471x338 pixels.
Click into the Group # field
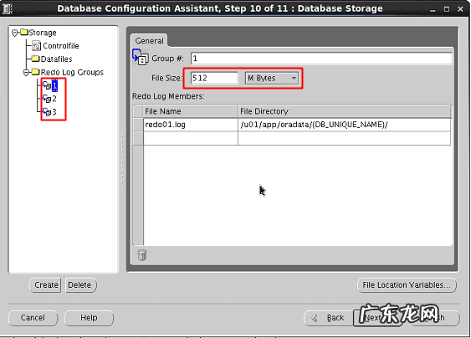tap(321, 59)
